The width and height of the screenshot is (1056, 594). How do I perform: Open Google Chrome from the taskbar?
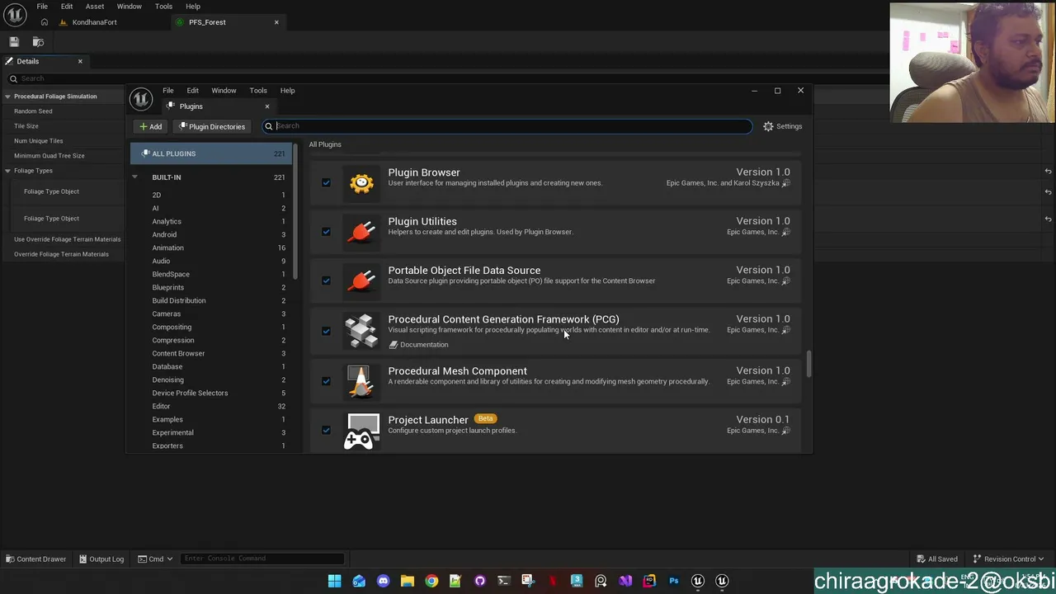pyautogui.click(x=431, y=581)
